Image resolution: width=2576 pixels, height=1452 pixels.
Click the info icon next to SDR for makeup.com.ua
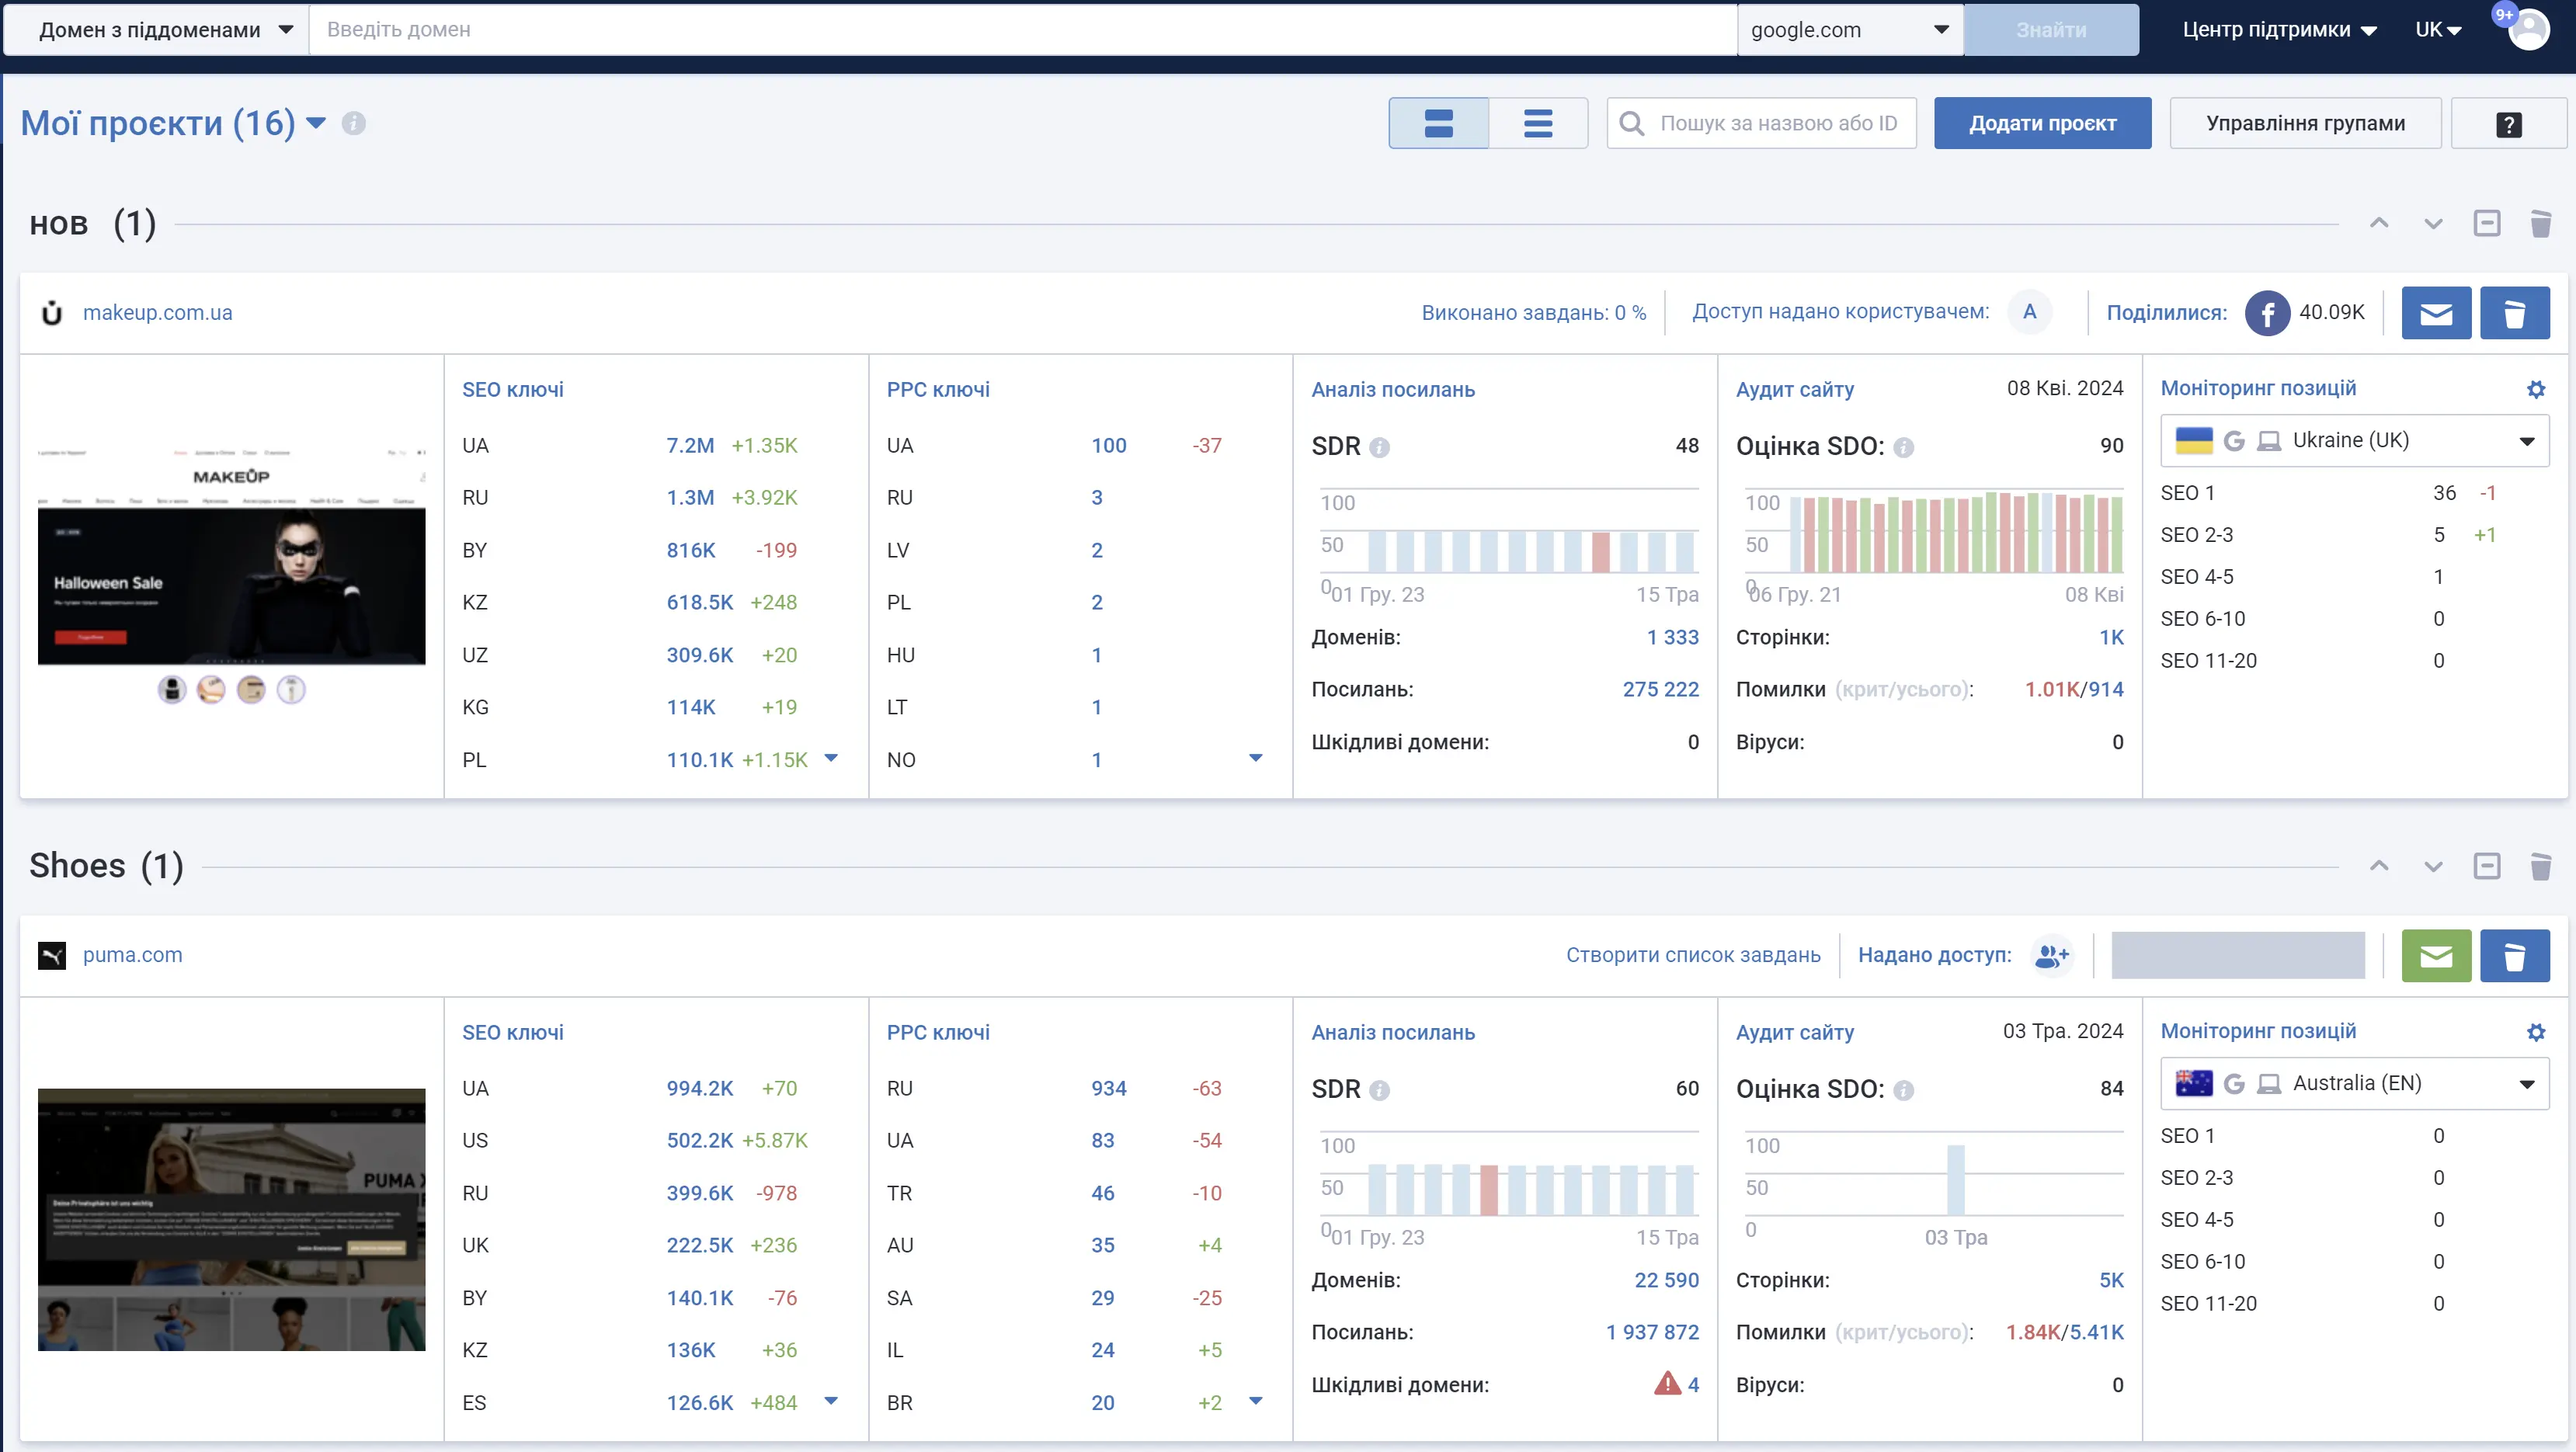(x=1379, y=447)
